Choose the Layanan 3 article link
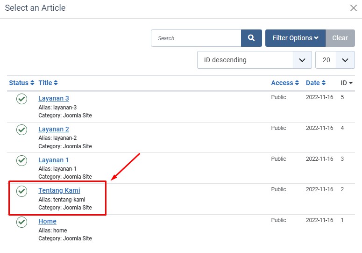The image size is (362, 253). [x=54, y=98]
